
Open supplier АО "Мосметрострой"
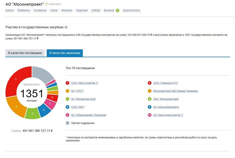[84, 99]
